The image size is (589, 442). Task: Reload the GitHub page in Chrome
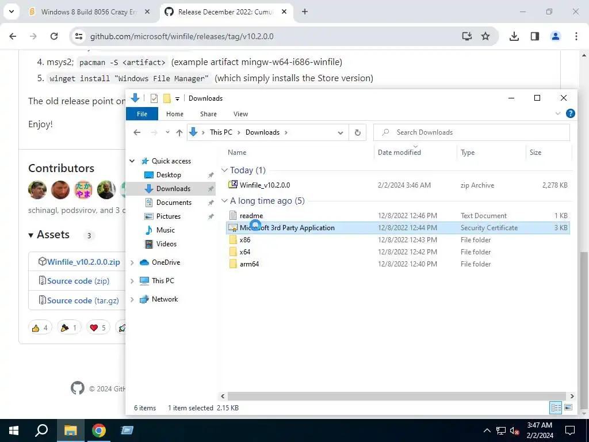(54, 36)
